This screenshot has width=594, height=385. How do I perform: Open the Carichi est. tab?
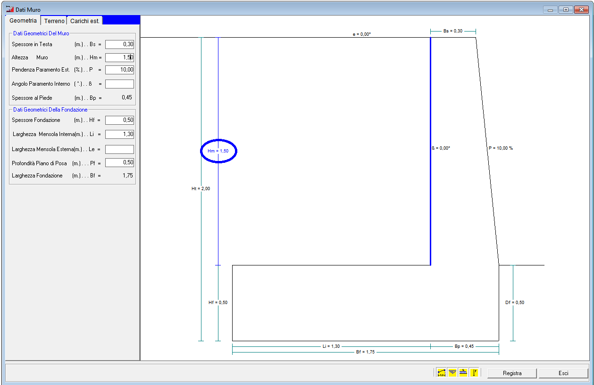pyautogui.click(x=85, y=21)
